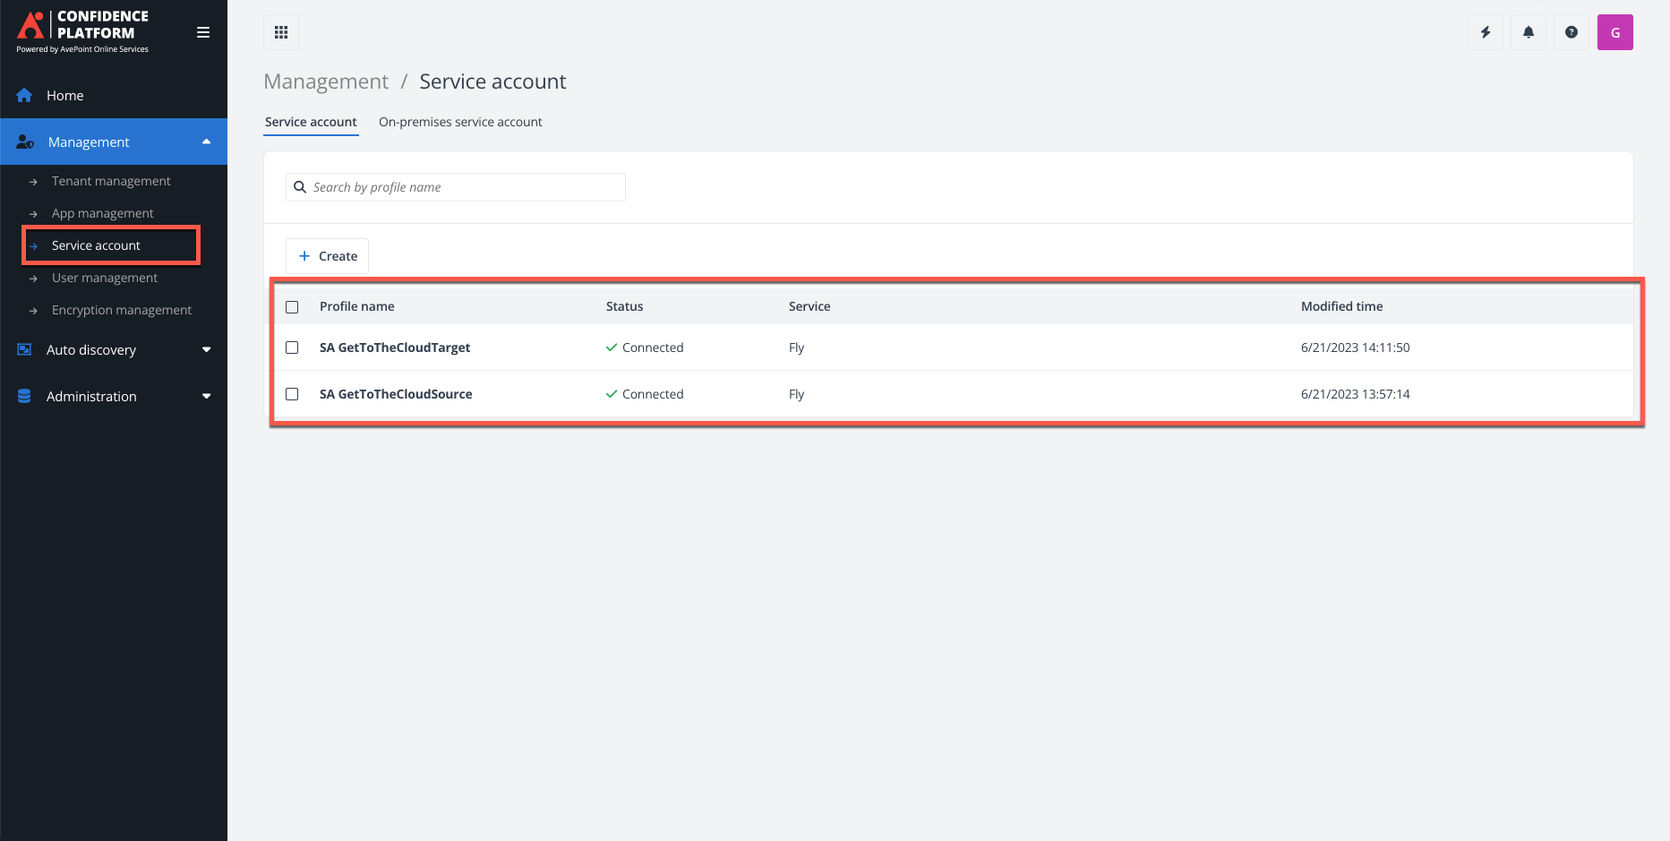Open Tenant management in the sidebar

pyautogui.click(x=111, y=180)
